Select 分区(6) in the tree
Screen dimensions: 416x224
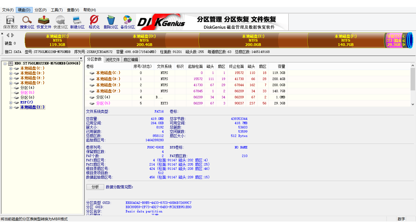coord(27,97)
